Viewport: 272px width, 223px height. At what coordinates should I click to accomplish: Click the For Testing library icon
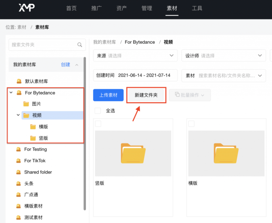coord(18,149)
